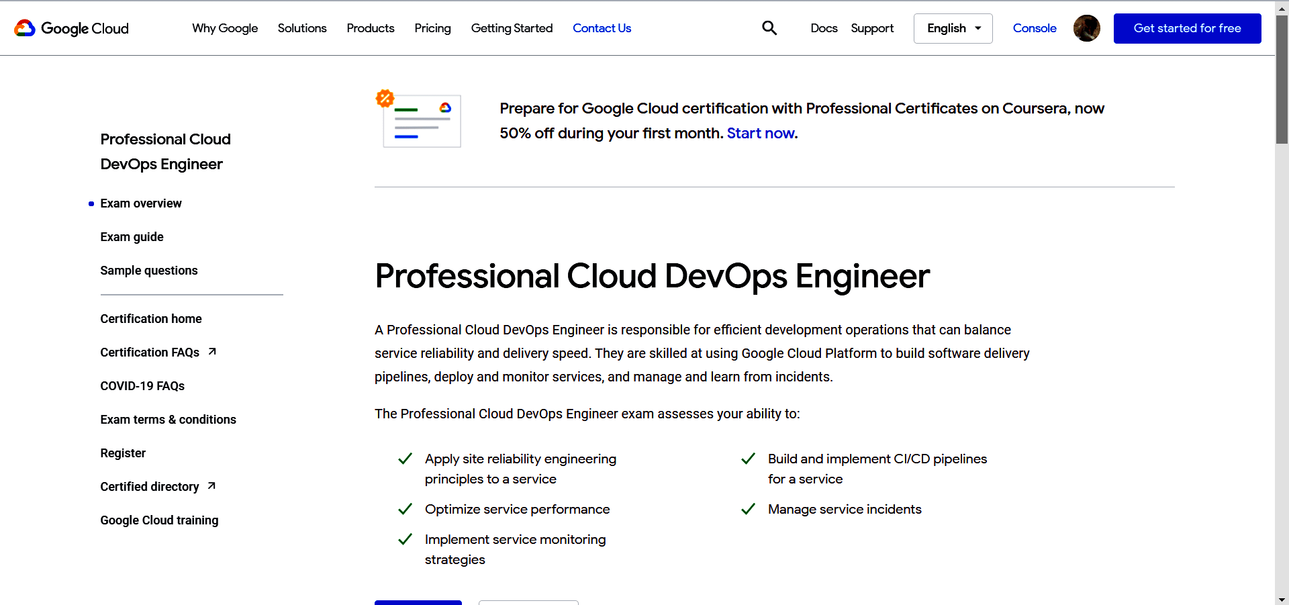Viewport: 1289px width, 605px height.
Task: Select Exam guide in the sidebar
Action: point(132,237)
